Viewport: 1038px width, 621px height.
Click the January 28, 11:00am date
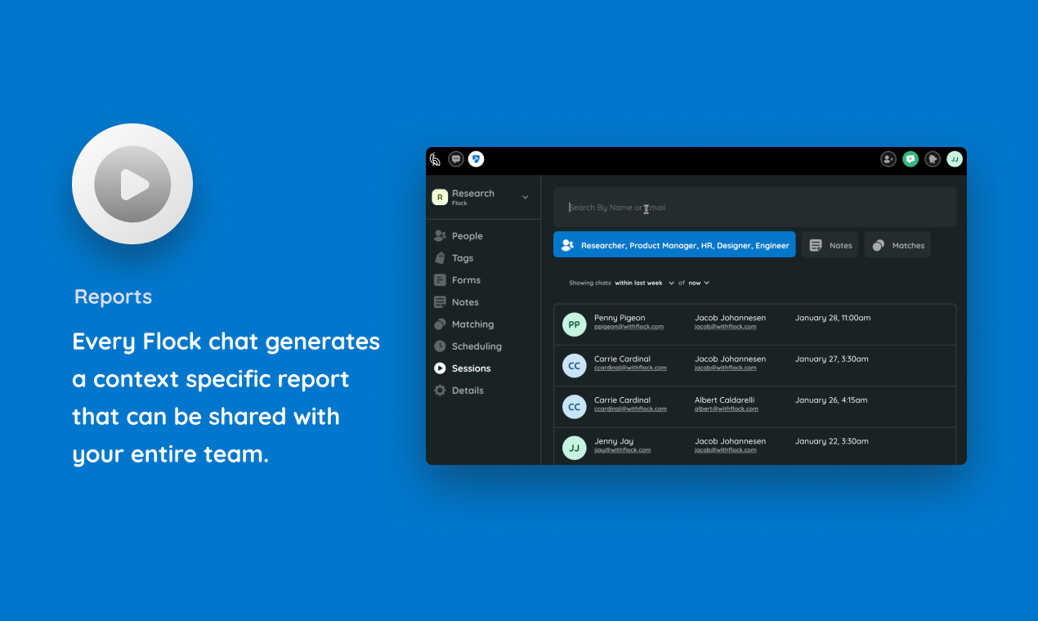pos(833,318)
